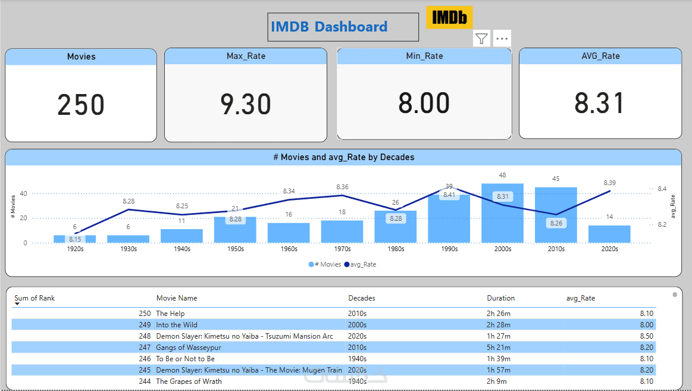Select 'The Grapes of Wrath' row

click(x=334, y=381)
